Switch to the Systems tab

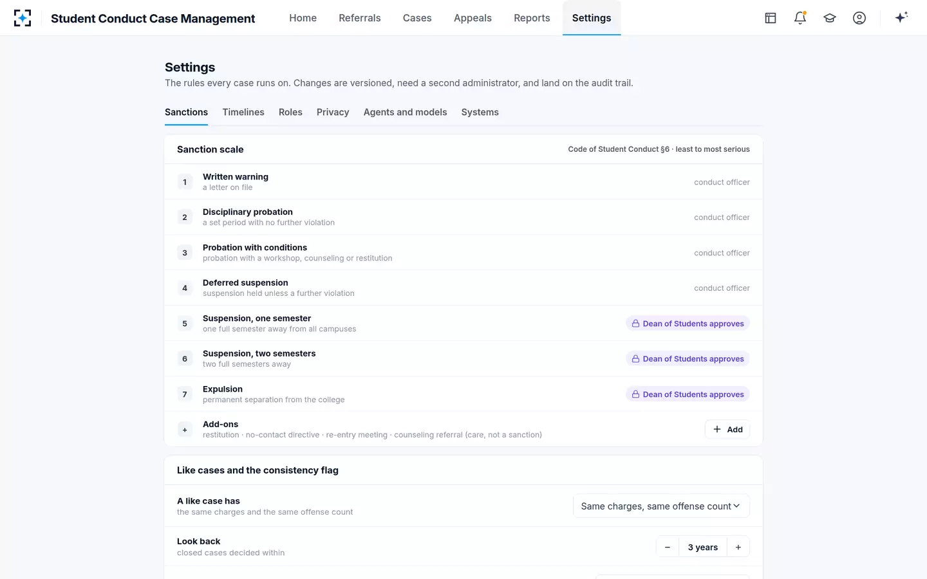point(480,112)
